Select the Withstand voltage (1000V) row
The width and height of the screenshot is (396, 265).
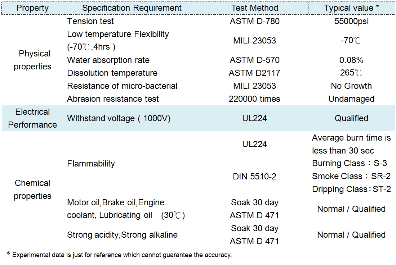tap(119, 118)
